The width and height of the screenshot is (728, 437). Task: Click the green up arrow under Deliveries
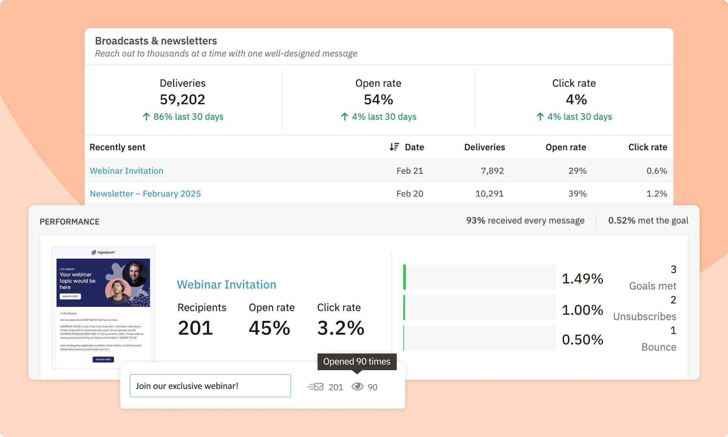point(147,116)
